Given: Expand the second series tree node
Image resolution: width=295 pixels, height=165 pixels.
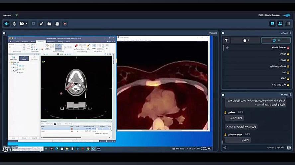Looking at the screenshot, I should 12,67.
